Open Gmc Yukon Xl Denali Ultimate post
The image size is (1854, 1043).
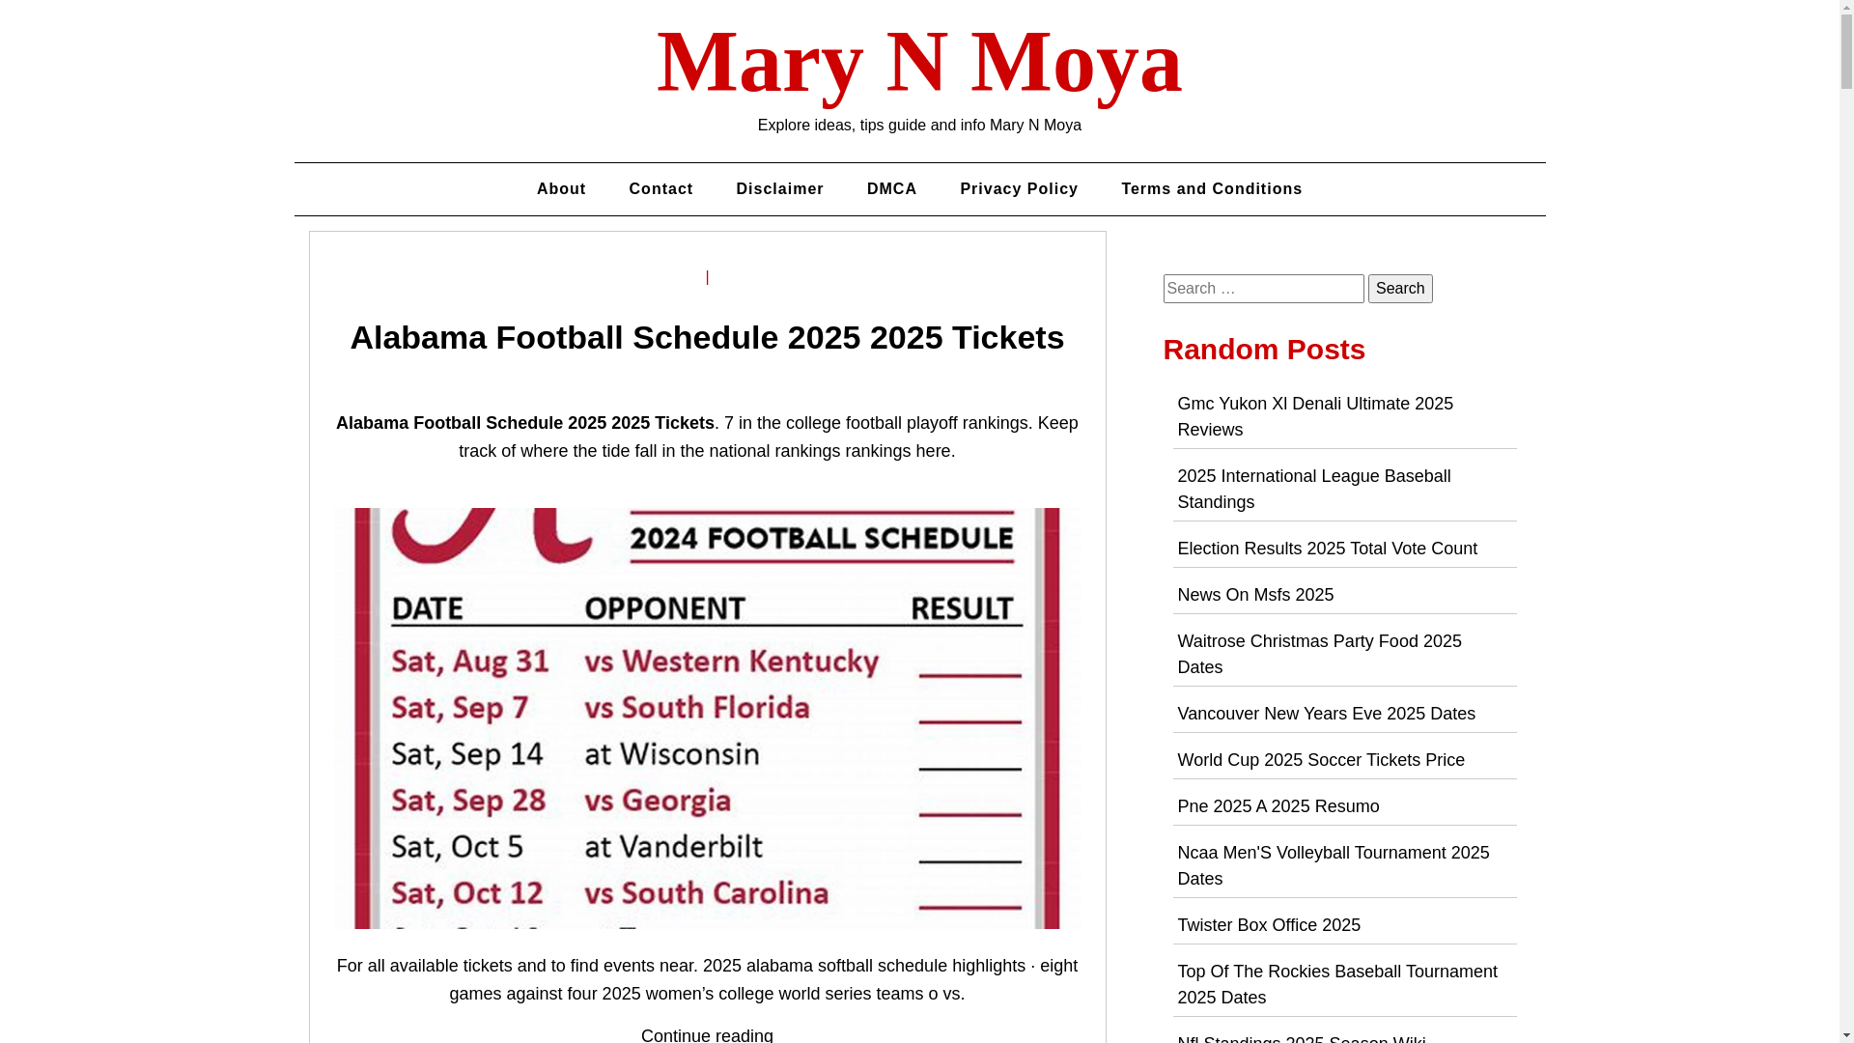click(x=1315, y=416)
